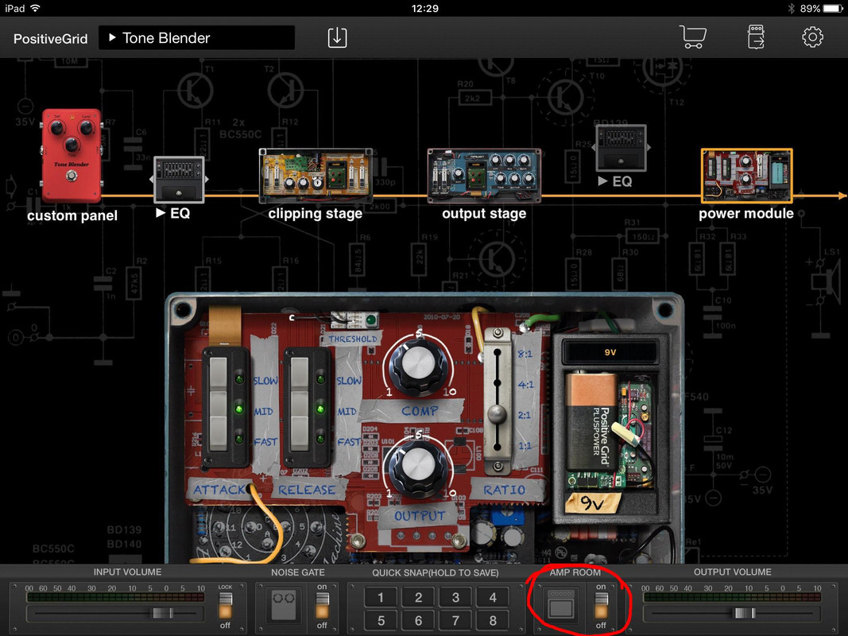The height and width of the screenshot is (636, 848).
Task: Click the RELEASE rocker switch
Action: click(300, 403)
